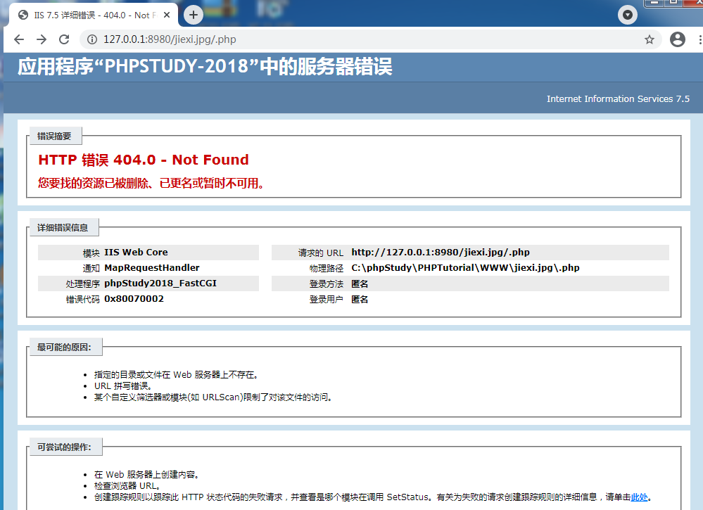
Task: Click the 检查浏览器 URL bullet
Action: pyautogui.click(x=127, y=486)
